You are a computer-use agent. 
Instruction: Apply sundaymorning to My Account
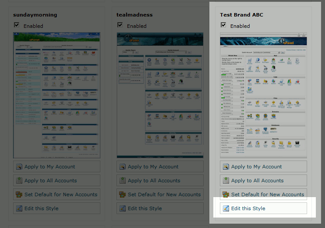(57, 166)
